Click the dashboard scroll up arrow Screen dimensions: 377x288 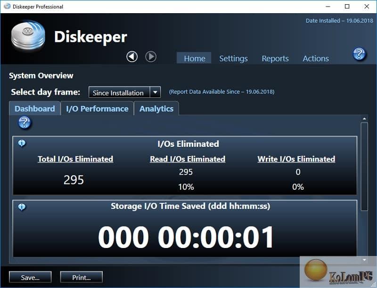click(364, 119)
